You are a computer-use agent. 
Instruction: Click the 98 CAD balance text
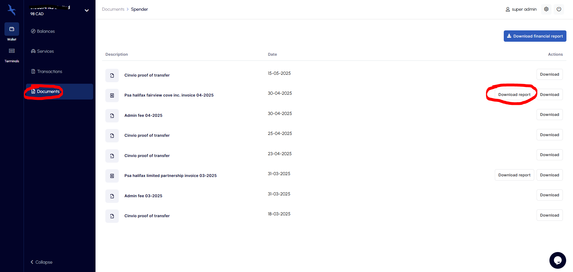(37, 14)
